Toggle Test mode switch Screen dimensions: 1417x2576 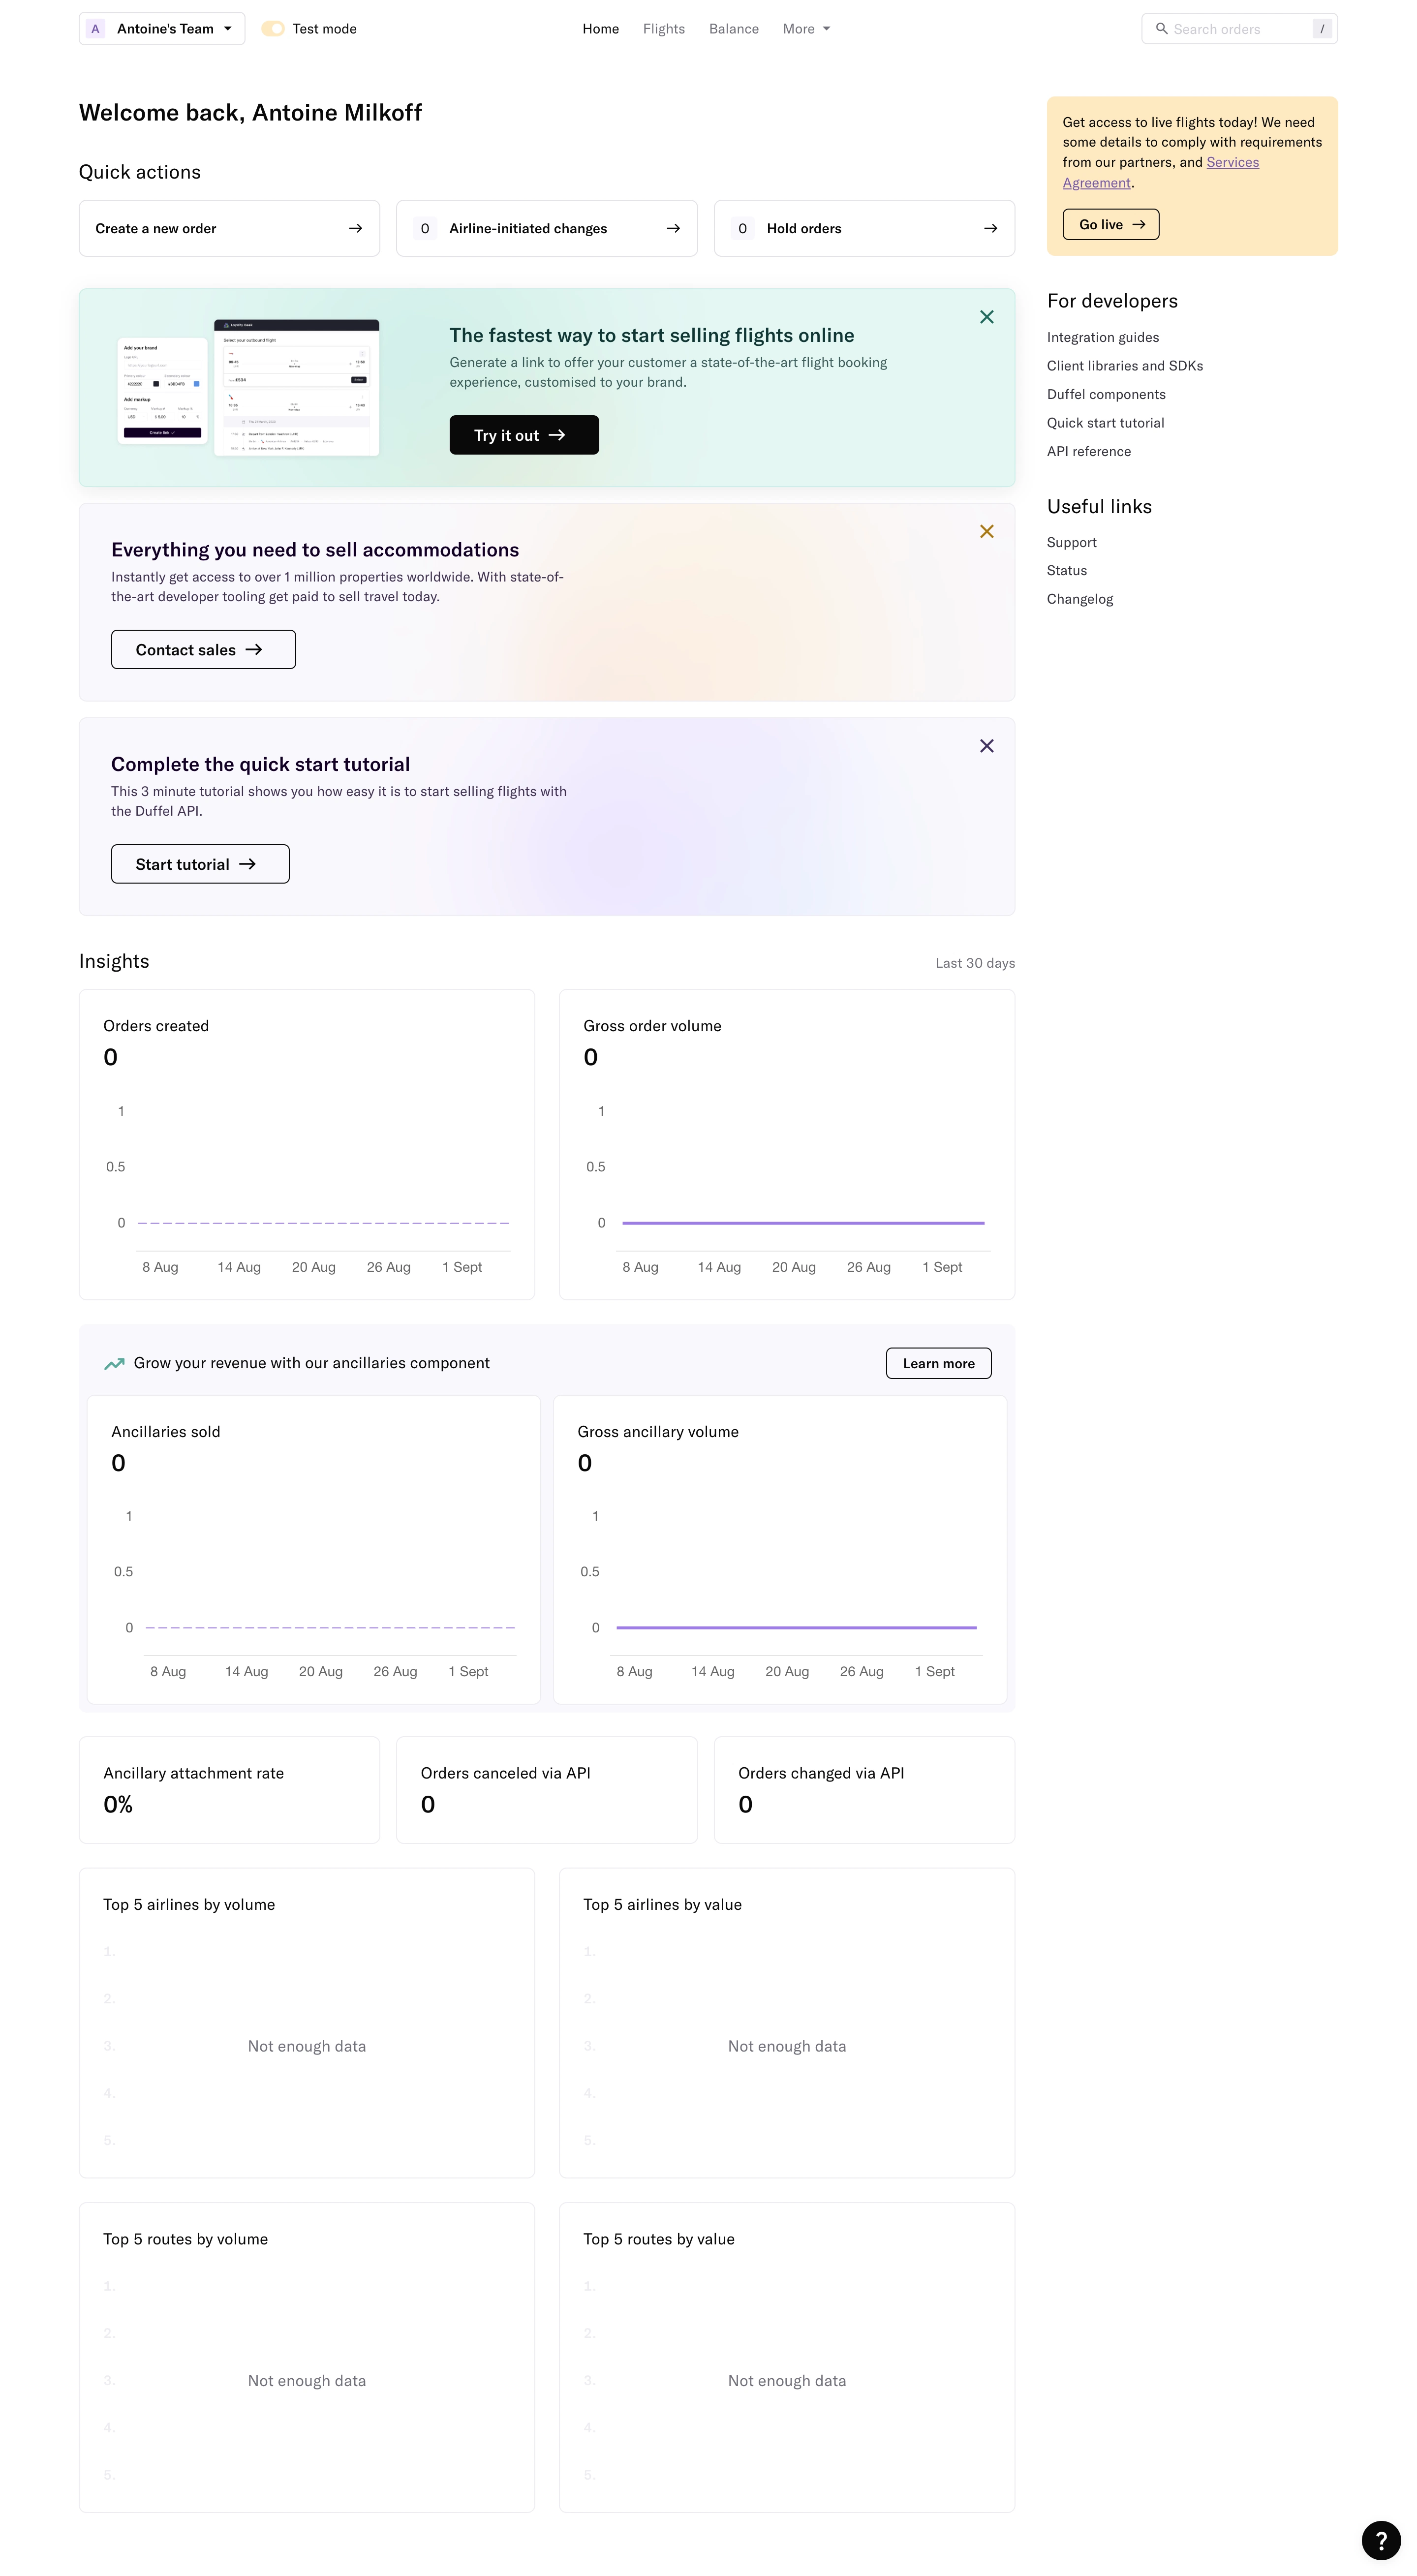[273, 29]
